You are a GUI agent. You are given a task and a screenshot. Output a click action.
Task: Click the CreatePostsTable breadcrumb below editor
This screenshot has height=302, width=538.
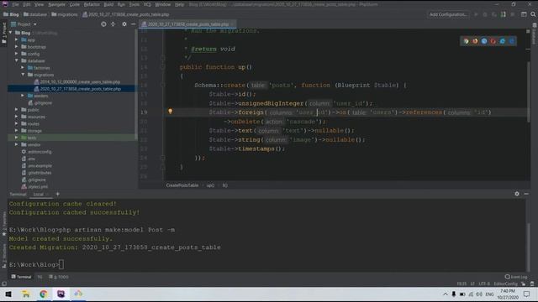(x=182, y=185)
